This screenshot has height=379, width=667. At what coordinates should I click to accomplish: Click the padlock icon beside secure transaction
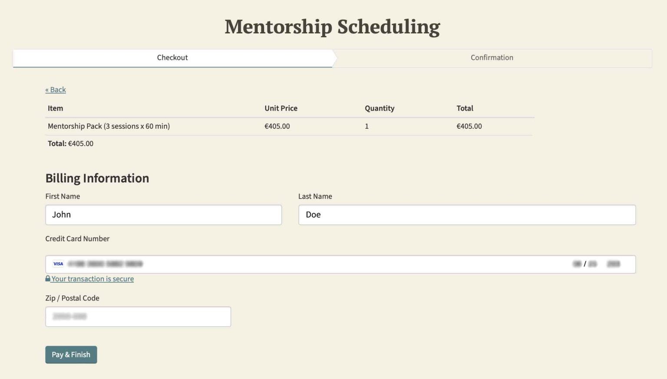48,279
